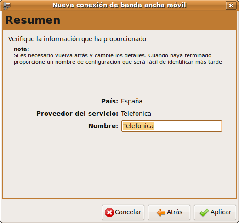239x223 pixels.
Task: Click the network window icon in title bar
Action: (7, 5)
